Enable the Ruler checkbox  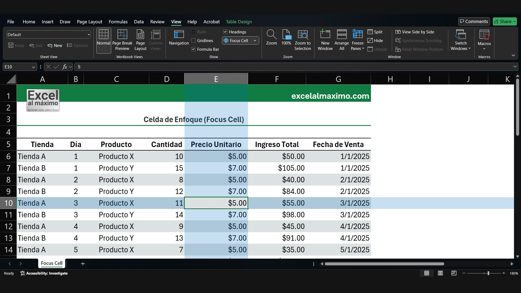[193, 32]
